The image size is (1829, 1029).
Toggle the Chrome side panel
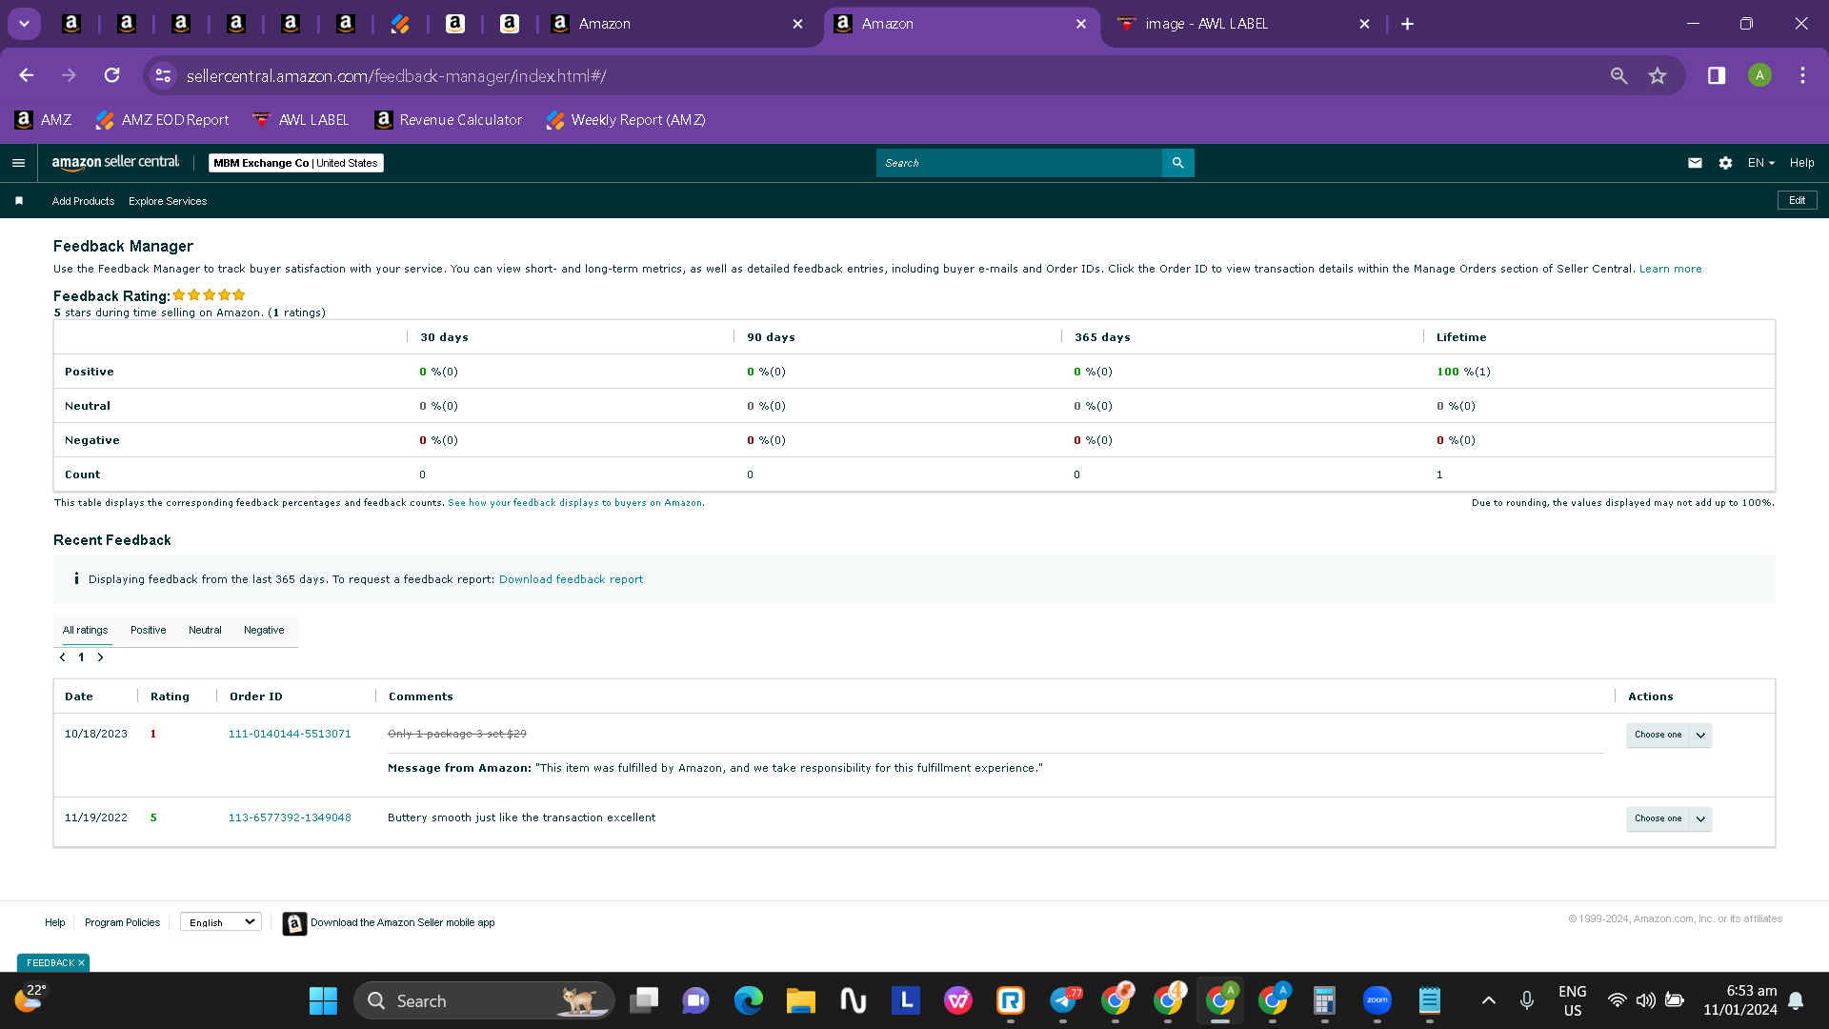[1716, 75]
